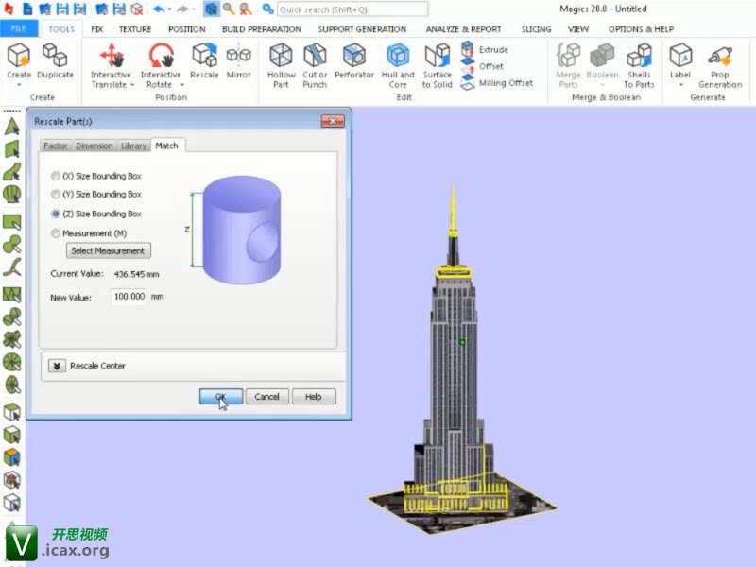This screenshot has height=567, width=756.
Task: Click the blue and orange colored cube sidebar icon
Action: point(12,456)
